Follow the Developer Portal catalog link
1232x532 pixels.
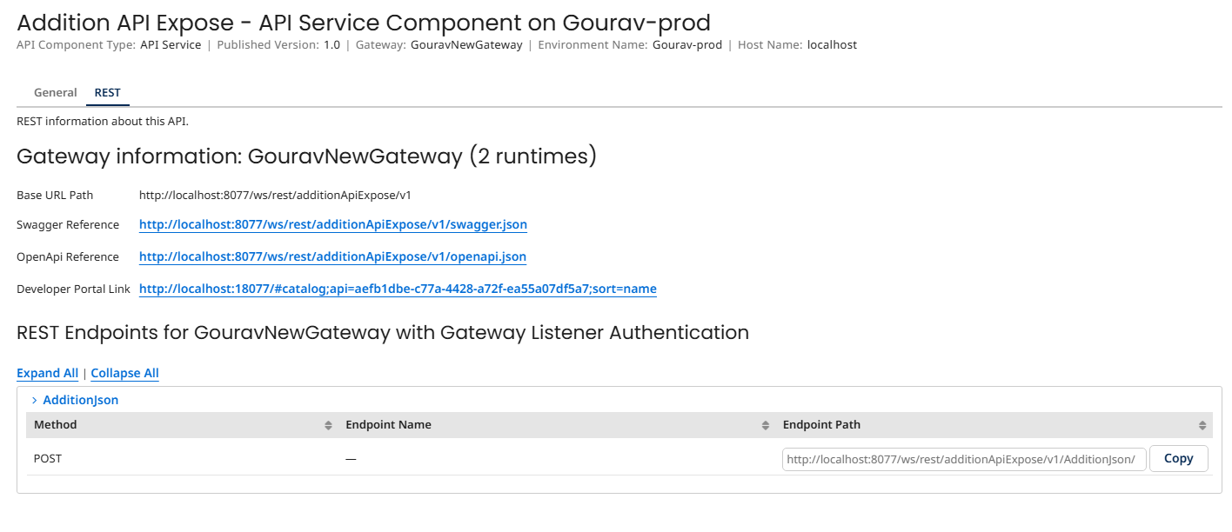(x=398, y=289)
